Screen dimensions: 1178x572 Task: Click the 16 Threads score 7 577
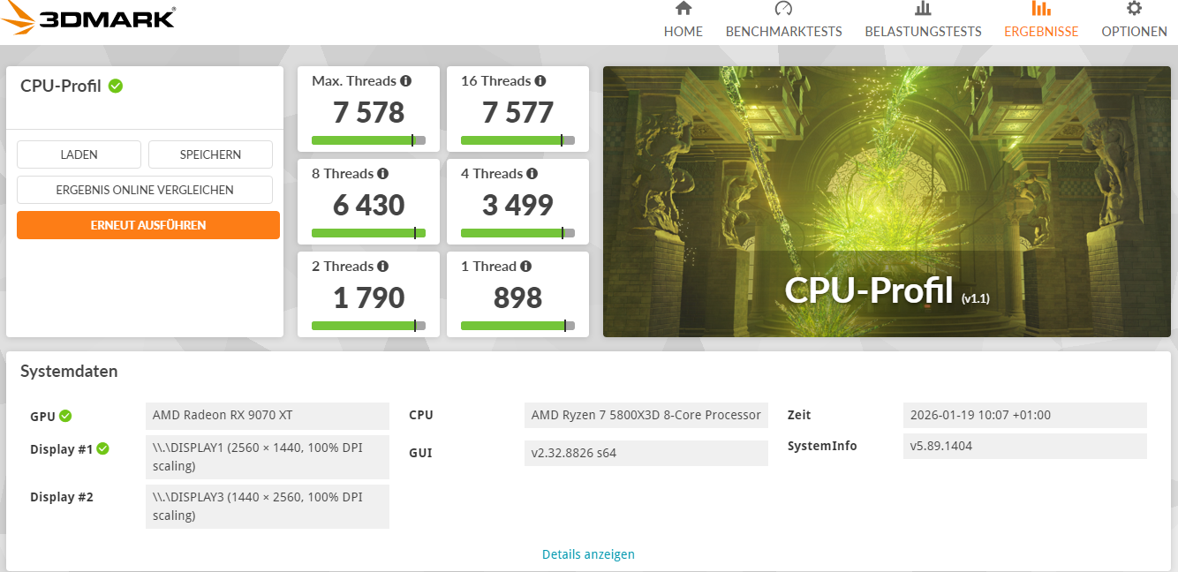517,112
